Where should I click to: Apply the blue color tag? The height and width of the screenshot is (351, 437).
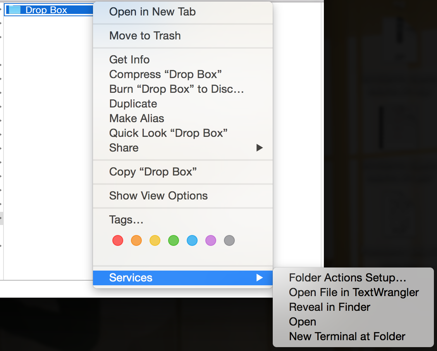click(192, 241)
